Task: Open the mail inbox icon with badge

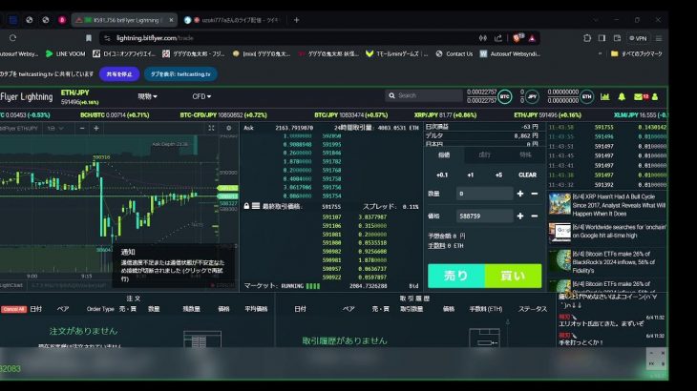Action: (641, 96)
